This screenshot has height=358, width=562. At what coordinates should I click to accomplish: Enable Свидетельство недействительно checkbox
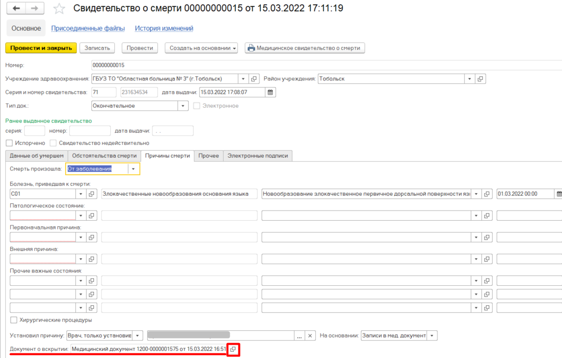[53, 143]
